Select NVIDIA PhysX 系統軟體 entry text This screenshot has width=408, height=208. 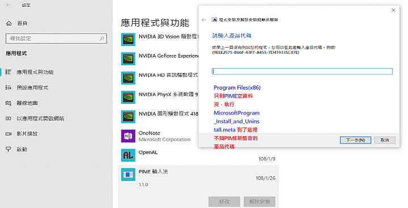[169, 95]
